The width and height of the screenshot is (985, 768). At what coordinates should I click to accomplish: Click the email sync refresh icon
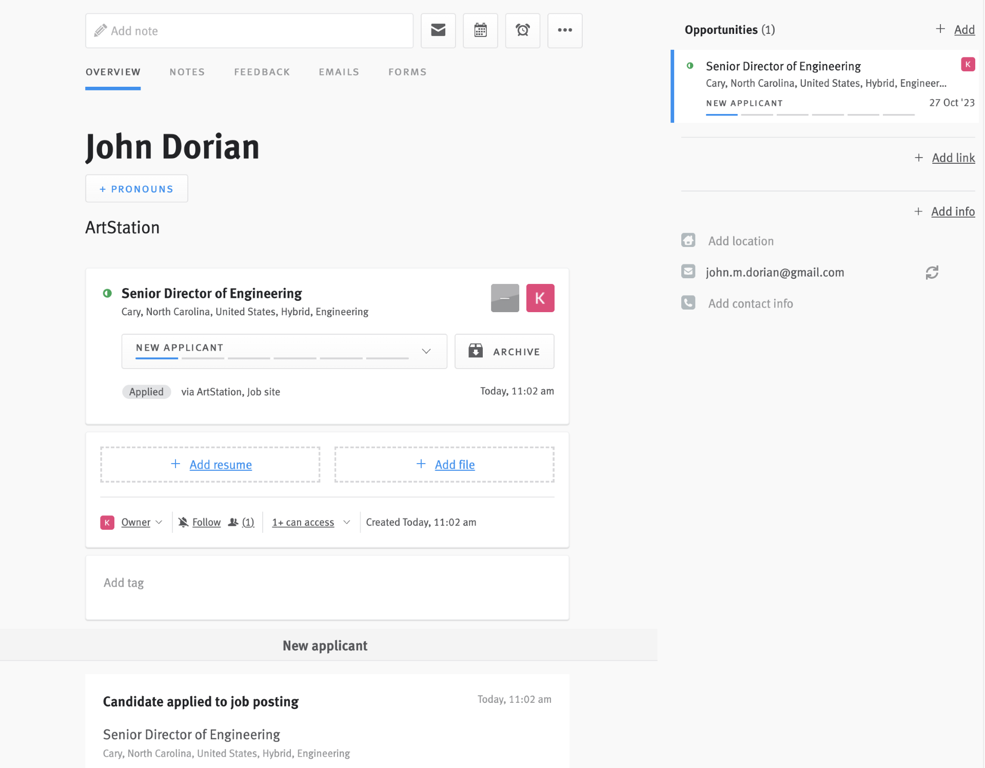pos(932,273)
